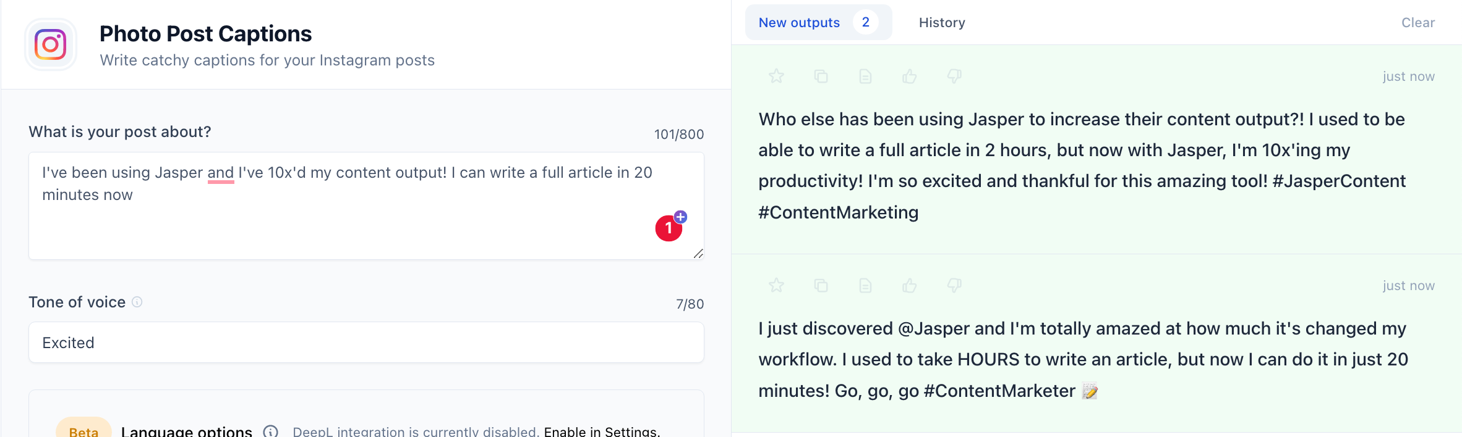Click the 'Write catchy captions' subtitle
This screenshot has width=1462, height=437.
[x=267, y=60]
